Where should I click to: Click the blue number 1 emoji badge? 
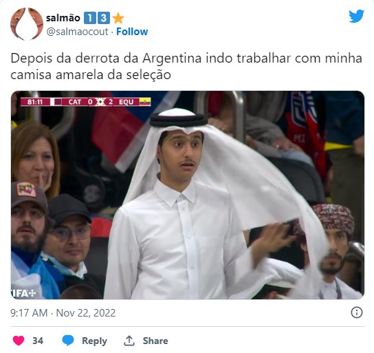tap(90, 18)
